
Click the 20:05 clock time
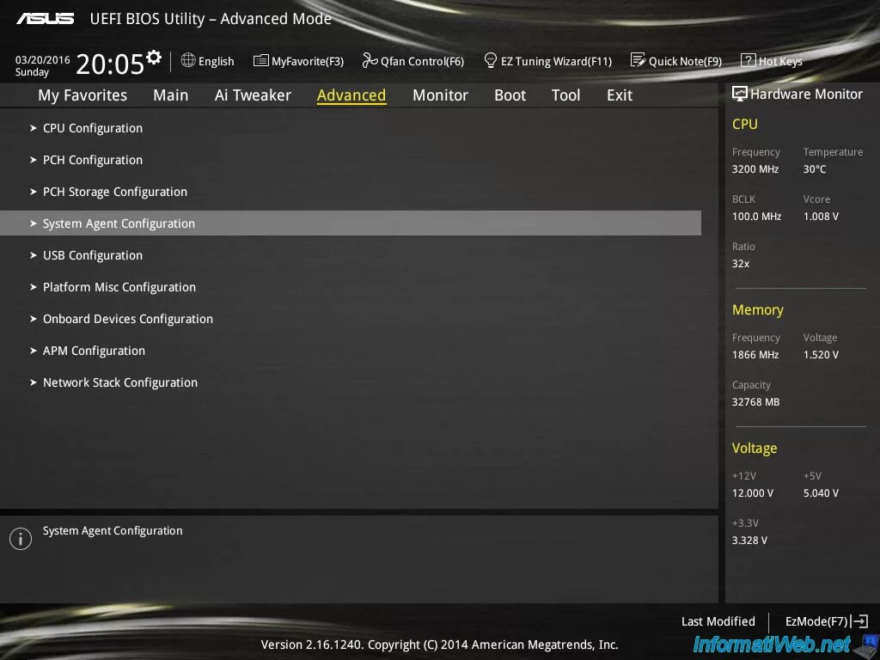[109, 64]
